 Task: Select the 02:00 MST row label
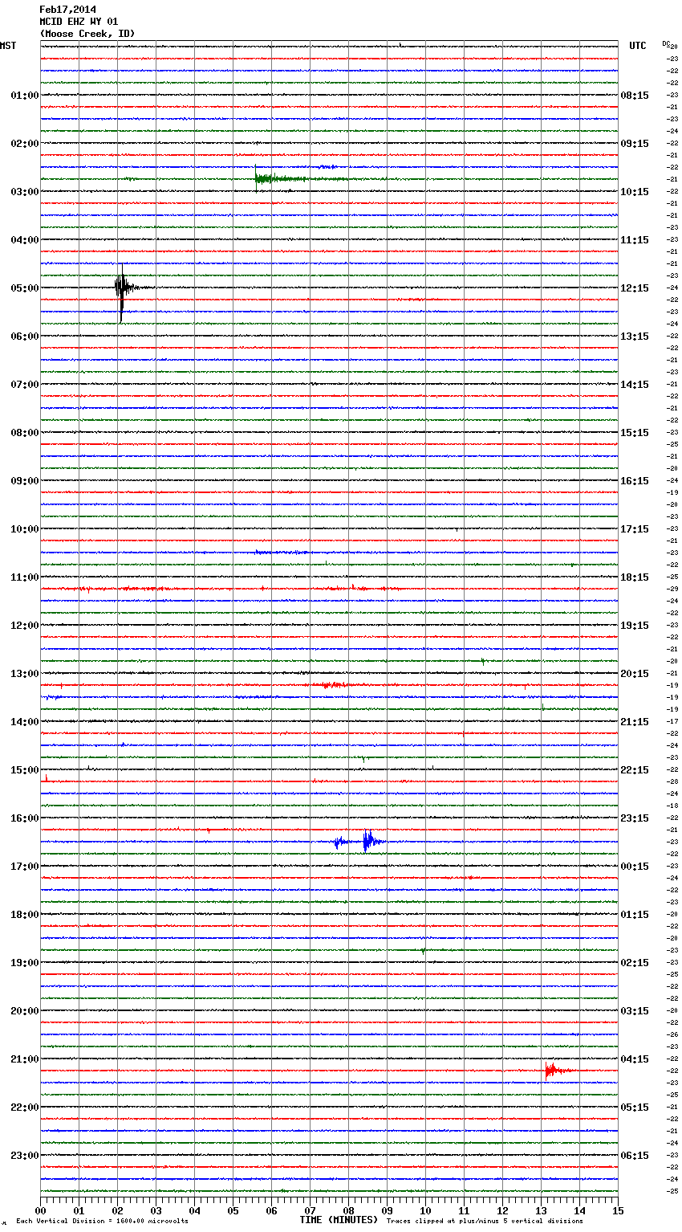24,144
